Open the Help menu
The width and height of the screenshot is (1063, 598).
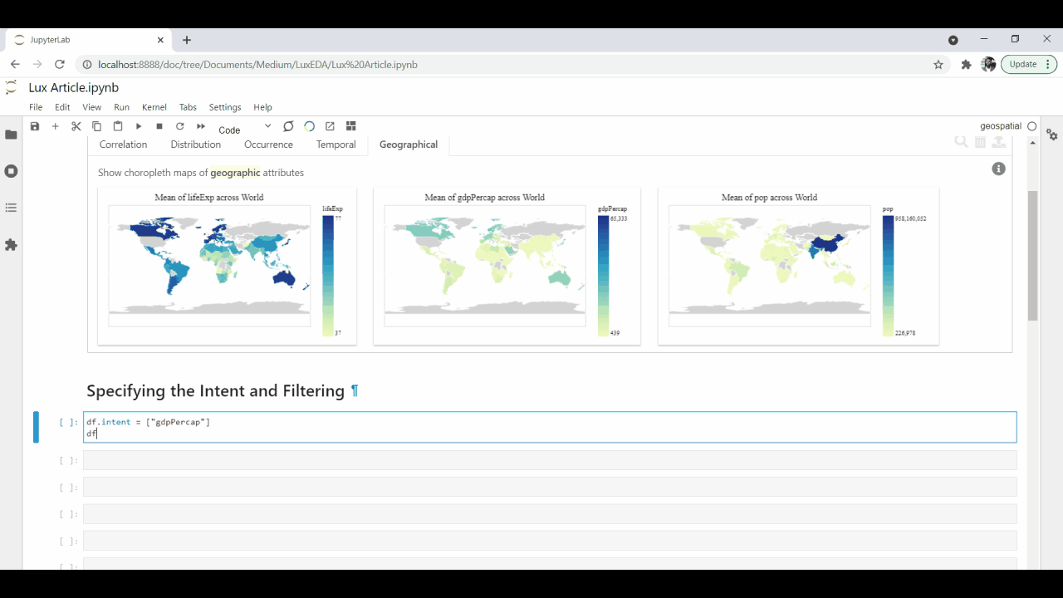262,107
